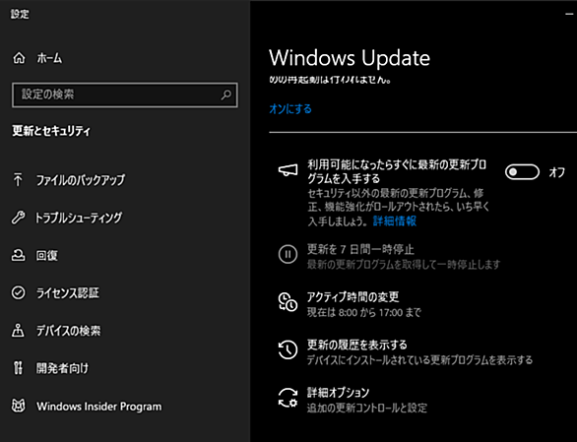Open Windows Insider Program page
Image resolution: width=577 pixels, height=442 pixels.
pos(99,407)
